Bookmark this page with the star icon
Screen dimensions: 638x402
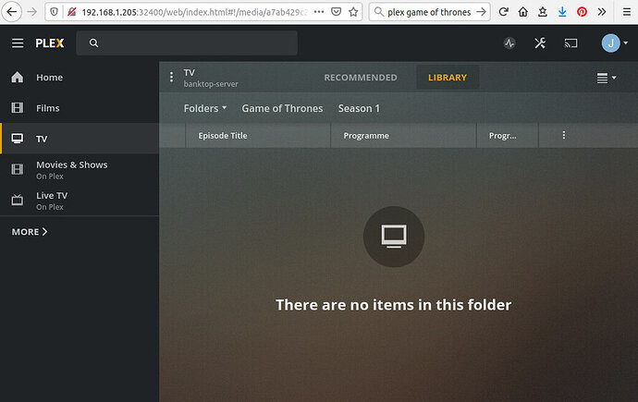(353, 12)
